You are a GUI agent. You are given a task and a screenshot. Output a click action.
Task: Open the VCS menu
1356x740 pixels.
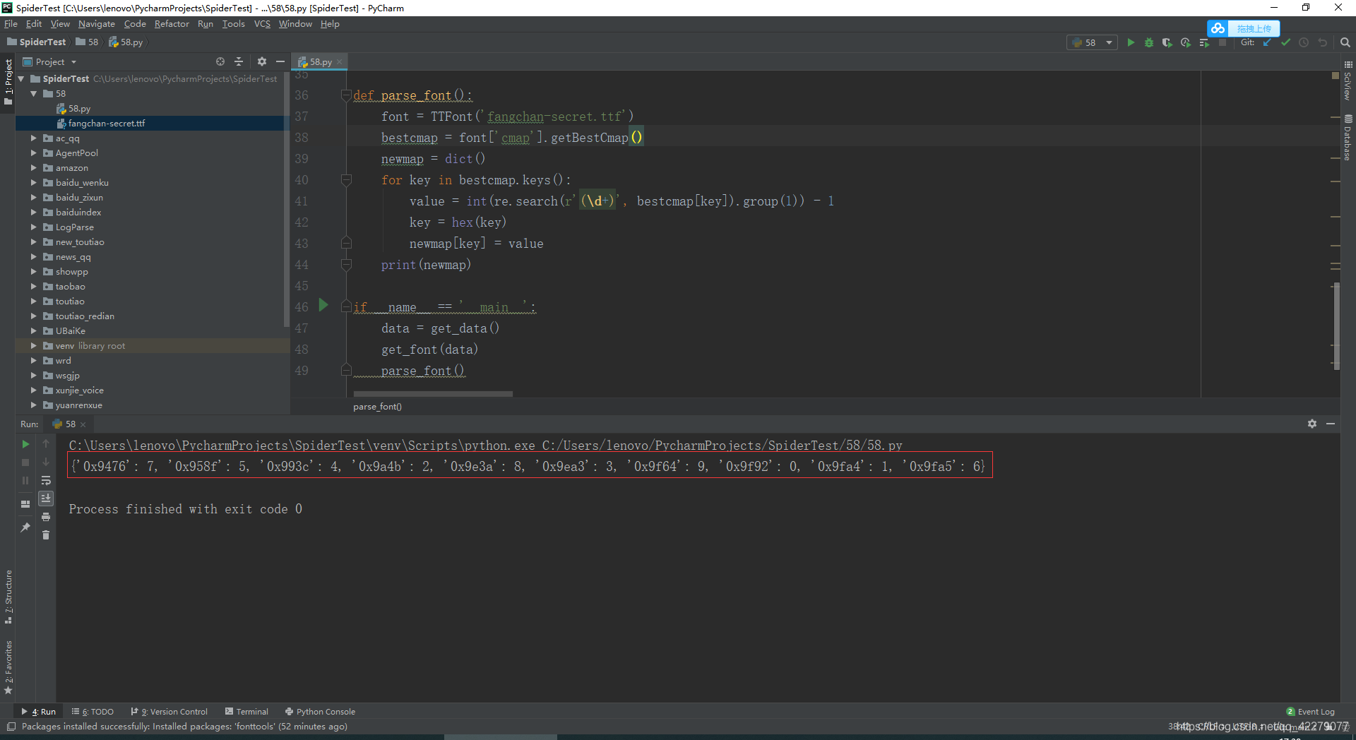(x=262, y=23)
